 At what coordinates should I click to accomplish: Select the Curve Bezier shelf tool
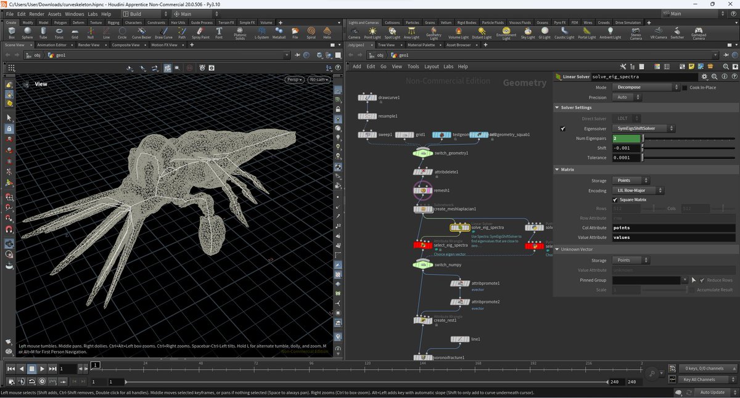tap(141, 33)
